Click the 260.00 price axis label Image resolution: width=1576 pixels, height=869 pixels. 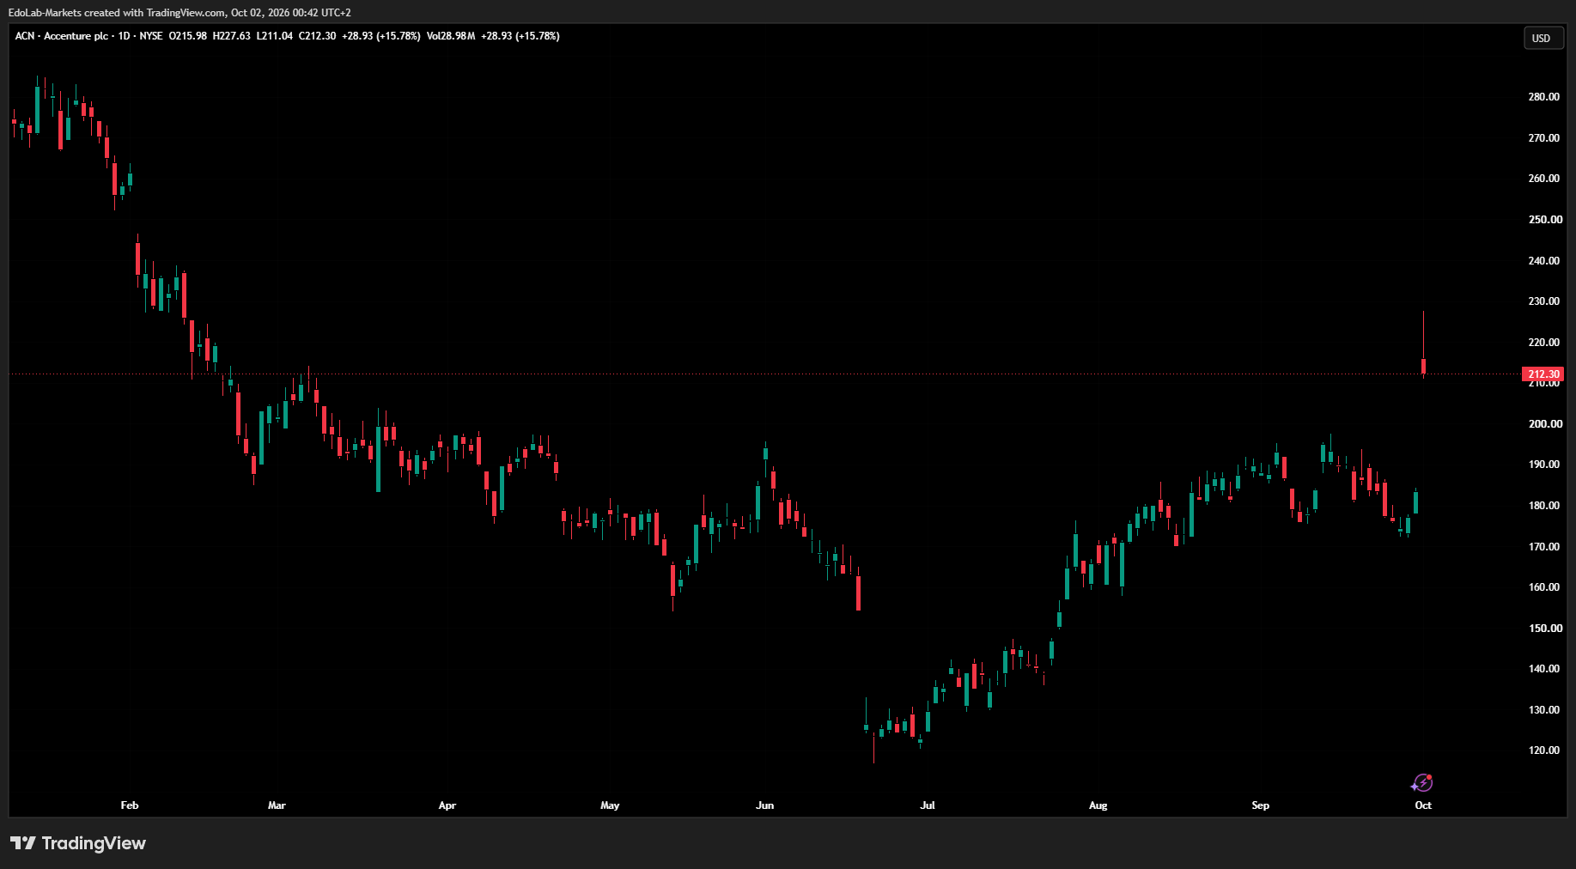[1543, 179]
